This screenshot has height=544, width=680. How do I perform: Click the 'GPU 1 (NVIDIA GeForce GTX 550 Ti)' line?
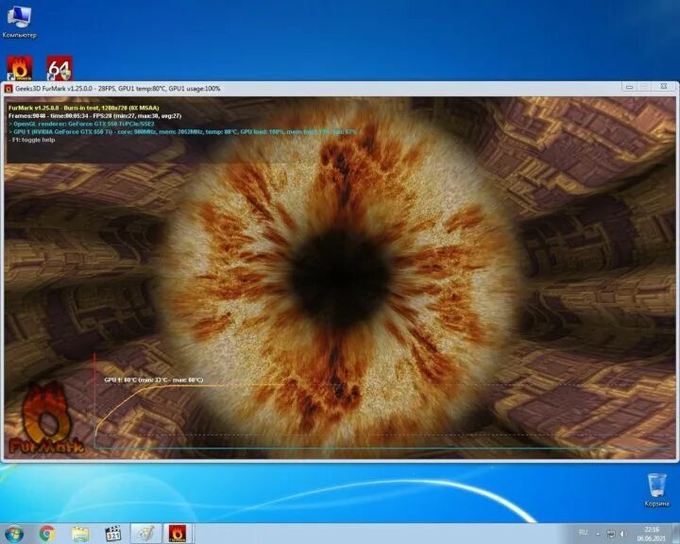click(x=182, y=131)
